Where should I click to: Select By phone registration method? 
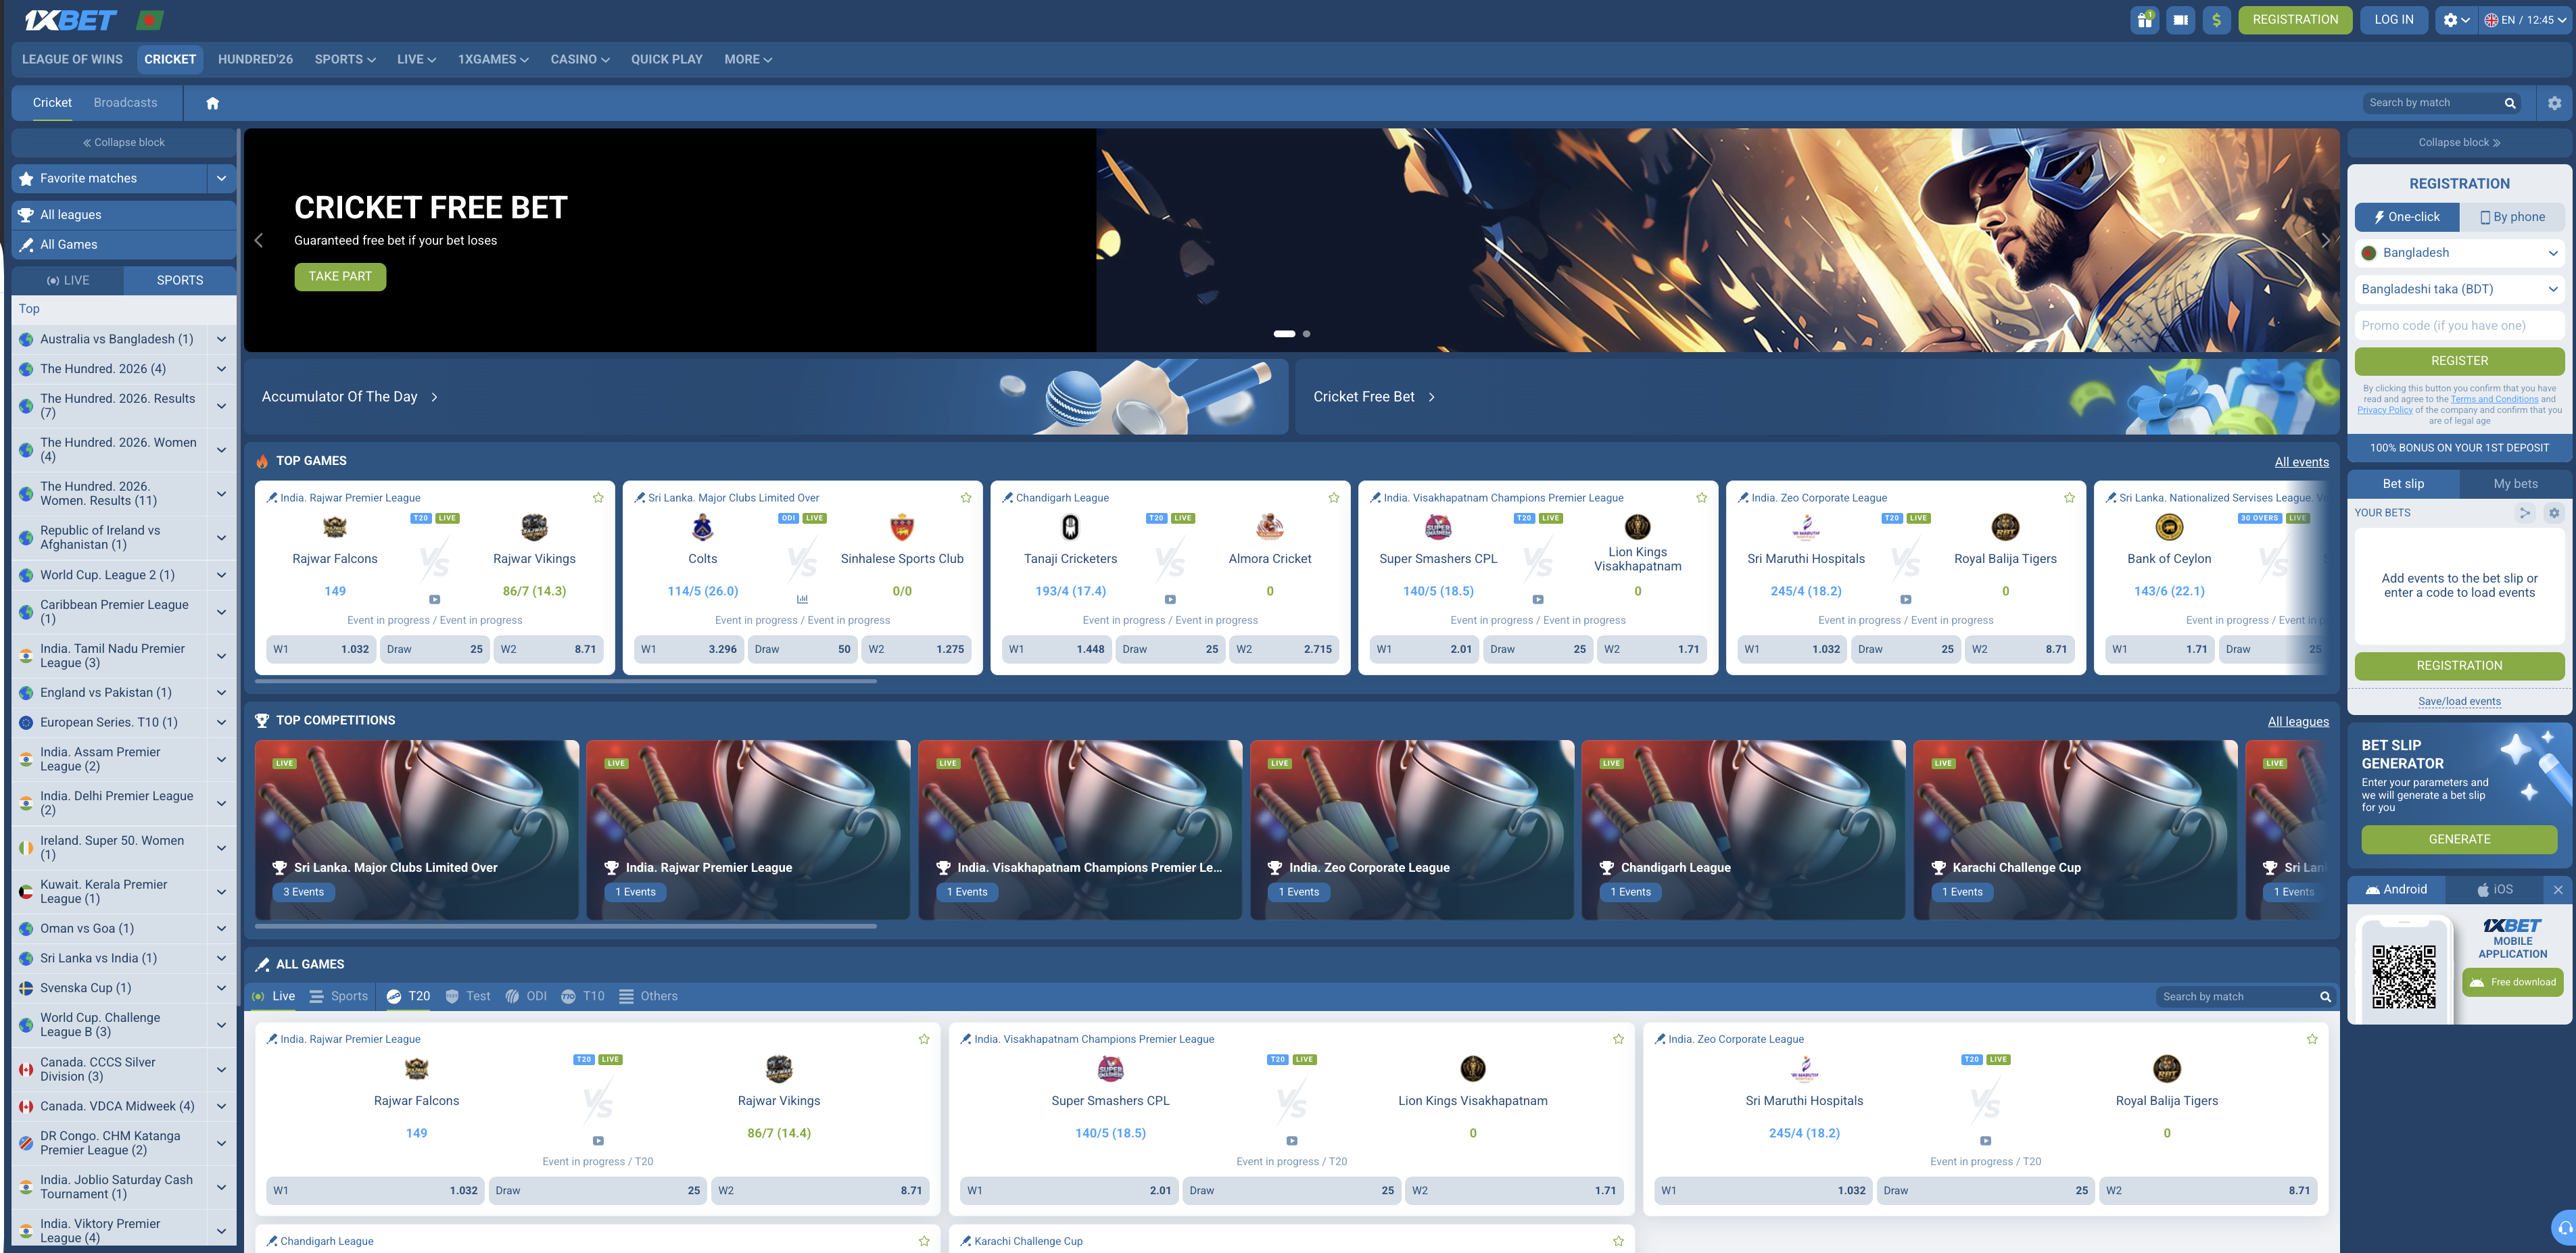(2512, 217)
